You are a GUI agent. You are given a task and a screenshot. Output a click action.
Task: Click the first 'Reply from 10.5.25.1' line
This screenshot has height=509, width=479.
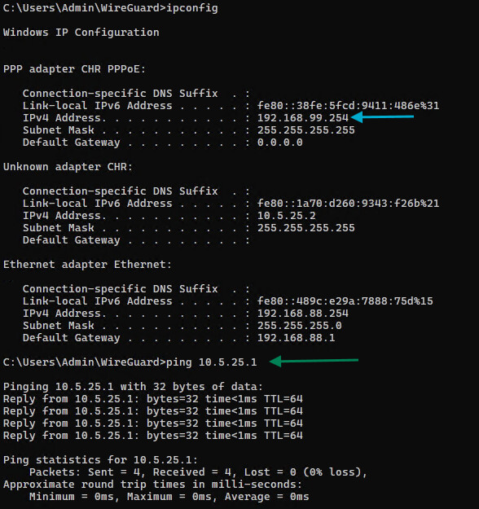(x=153, y=399)
